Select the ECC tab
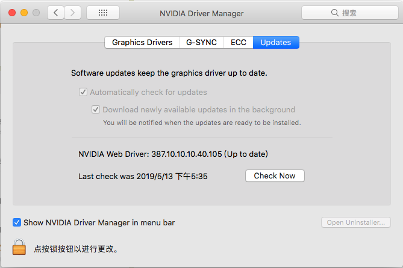The height and width of the screenshot is (268, 403). point(239,42)
